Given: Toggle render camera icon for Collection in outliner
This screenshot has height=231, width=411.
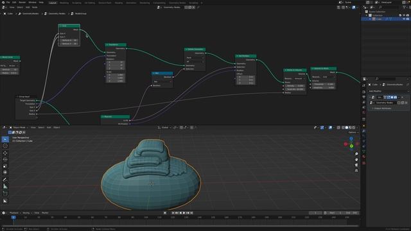Looking at the screenshot, I should click(x=408, y=15).
